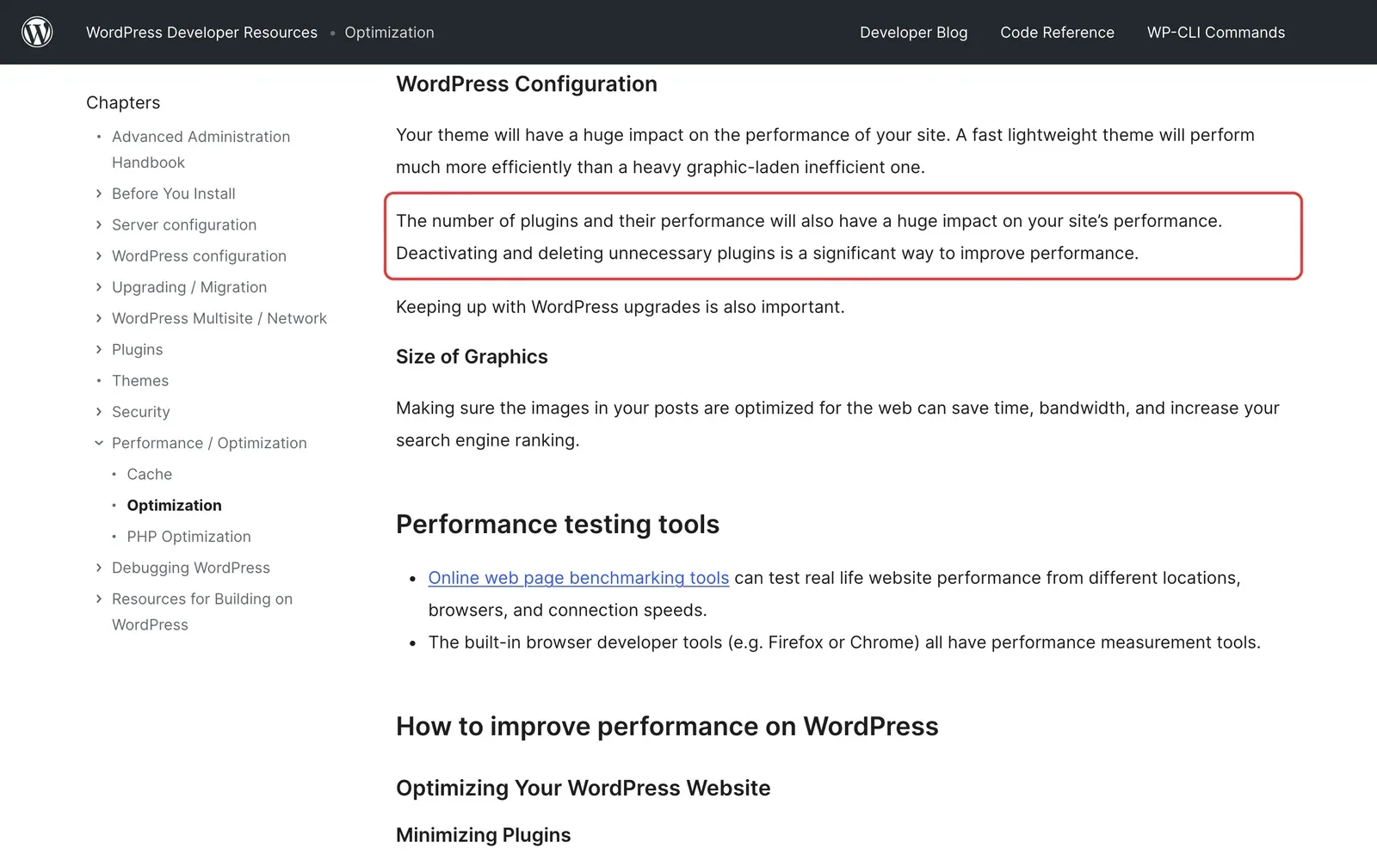Image resolution: width=1377 pixels, height=860 pixels.
Task: Open Debugging WordPress chapter link
Action: [x=191, y=568]
